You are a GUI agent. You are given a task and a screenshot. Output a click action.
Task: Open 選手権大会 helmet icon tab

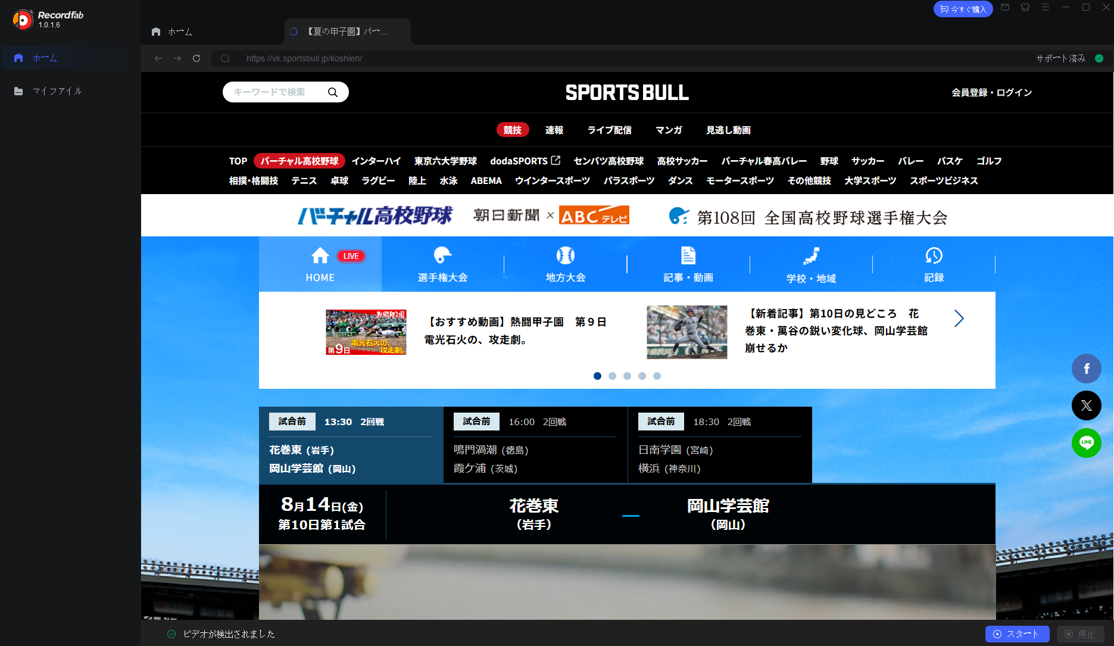pos(442,265)
